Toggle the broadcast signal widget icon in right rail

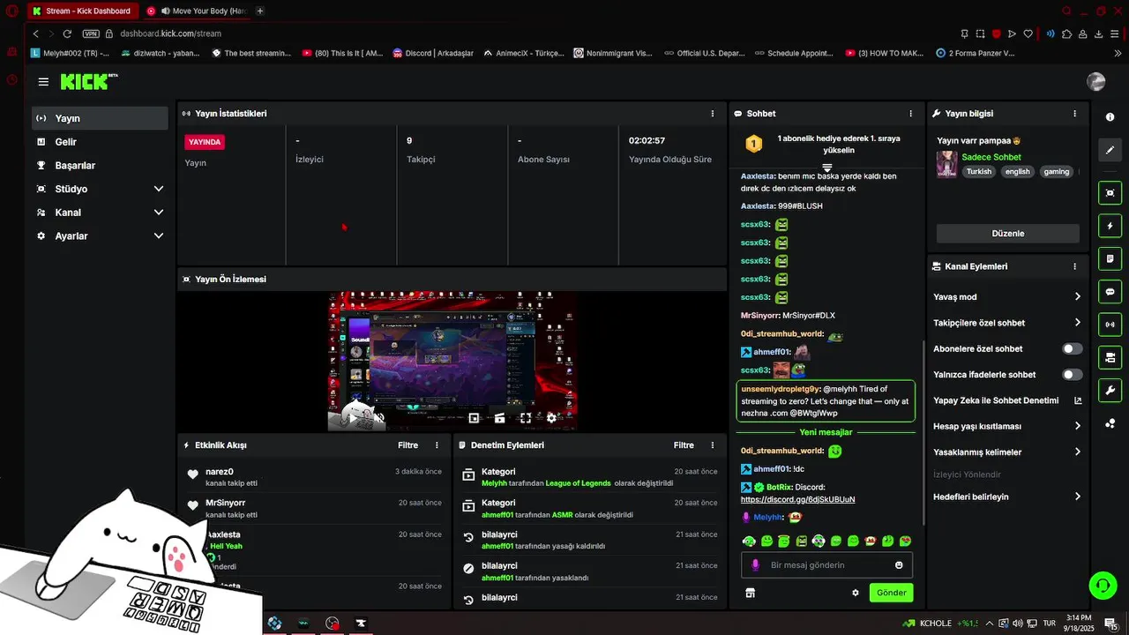pyautogui.click(x=1110, y=325)
